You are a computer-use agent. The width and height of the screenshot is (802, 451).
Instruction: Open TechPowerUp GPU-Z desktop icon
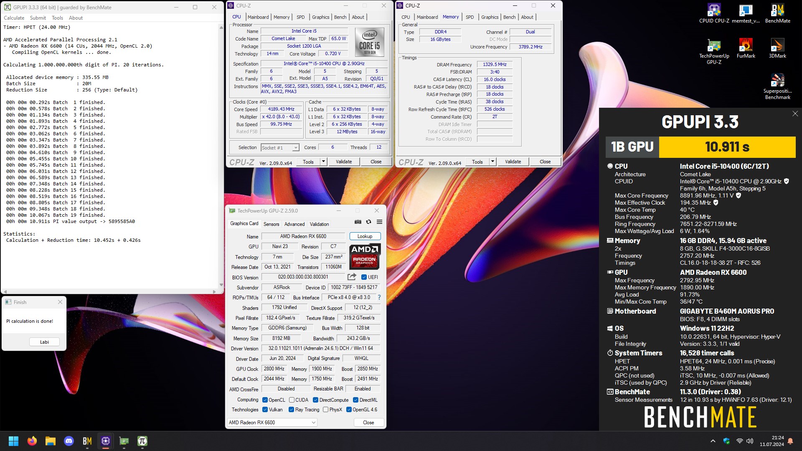[x=714, y=51]
